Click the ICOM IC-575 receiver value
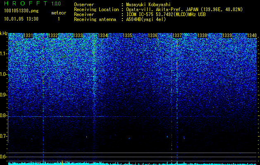 (166, 14)
